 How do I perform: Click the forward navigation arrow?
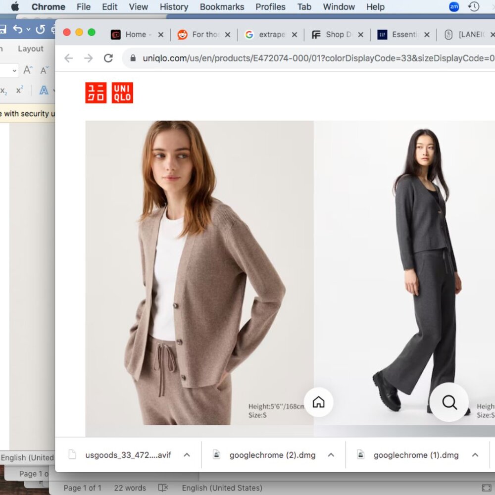[88, 58]
